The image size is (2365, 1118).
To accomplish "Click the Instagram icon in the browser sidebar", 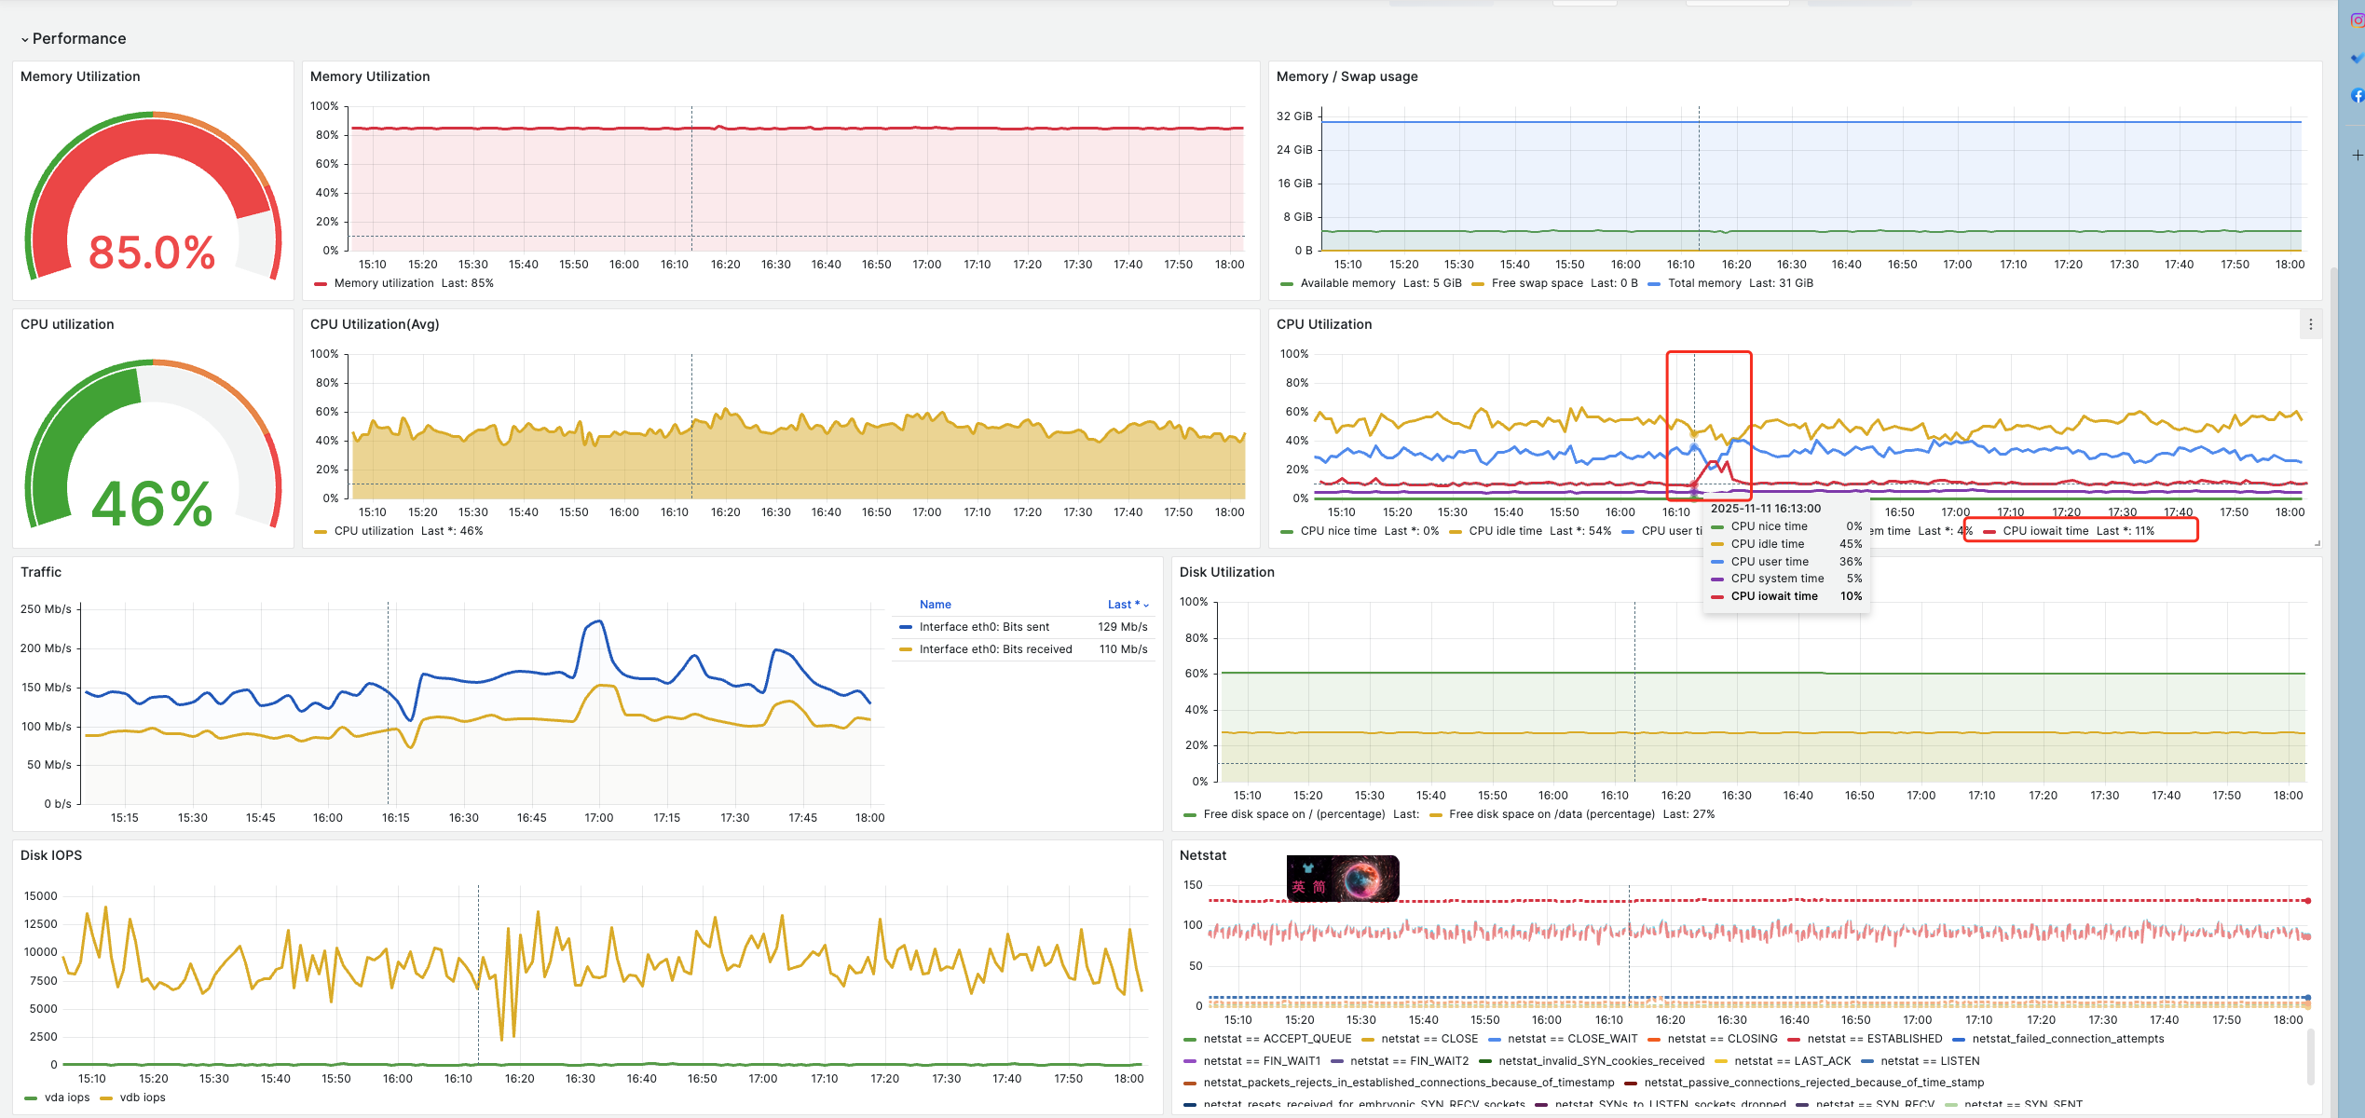I will tap(2357, 20).
